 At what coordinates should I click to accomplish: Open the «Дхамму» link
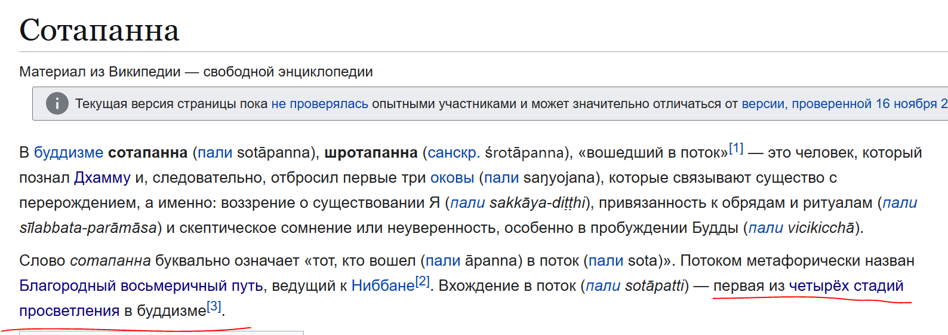pos(102,178)
